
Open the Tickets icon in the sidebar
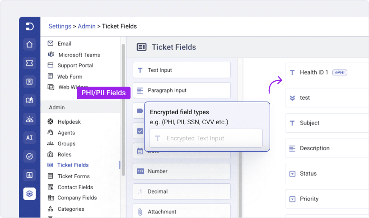[29, 63]
